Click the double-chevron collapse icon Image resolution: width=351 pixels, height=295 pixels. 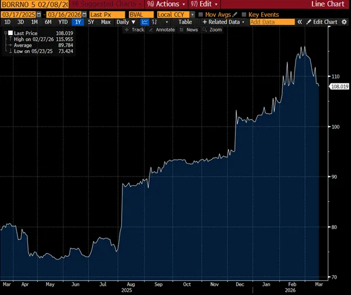click(x=300, y=22)
